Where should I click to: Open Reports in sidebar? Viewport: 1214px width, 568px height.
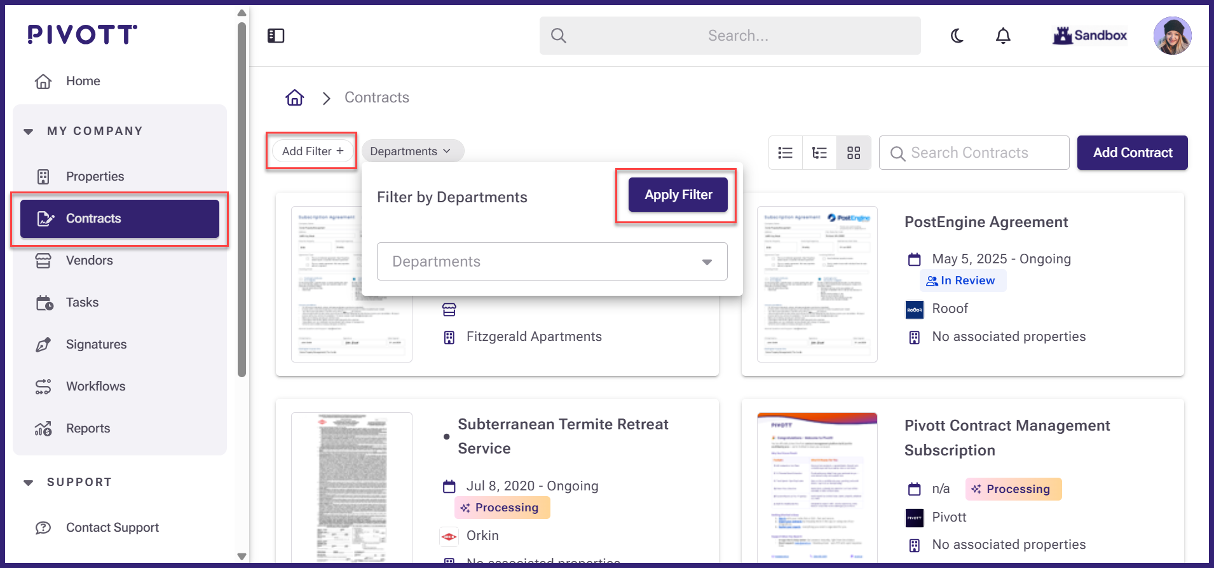(119, 428)
